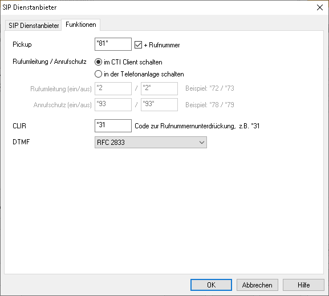The height and width of the screenshot is (296, 329).
Task: Switch to the SIP Dienstanbieter tab
Action: (x=34, y=26)
